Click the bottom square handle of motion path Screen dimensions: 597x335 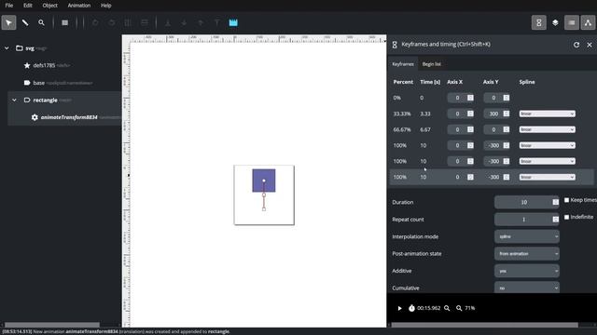coord(264,208)
